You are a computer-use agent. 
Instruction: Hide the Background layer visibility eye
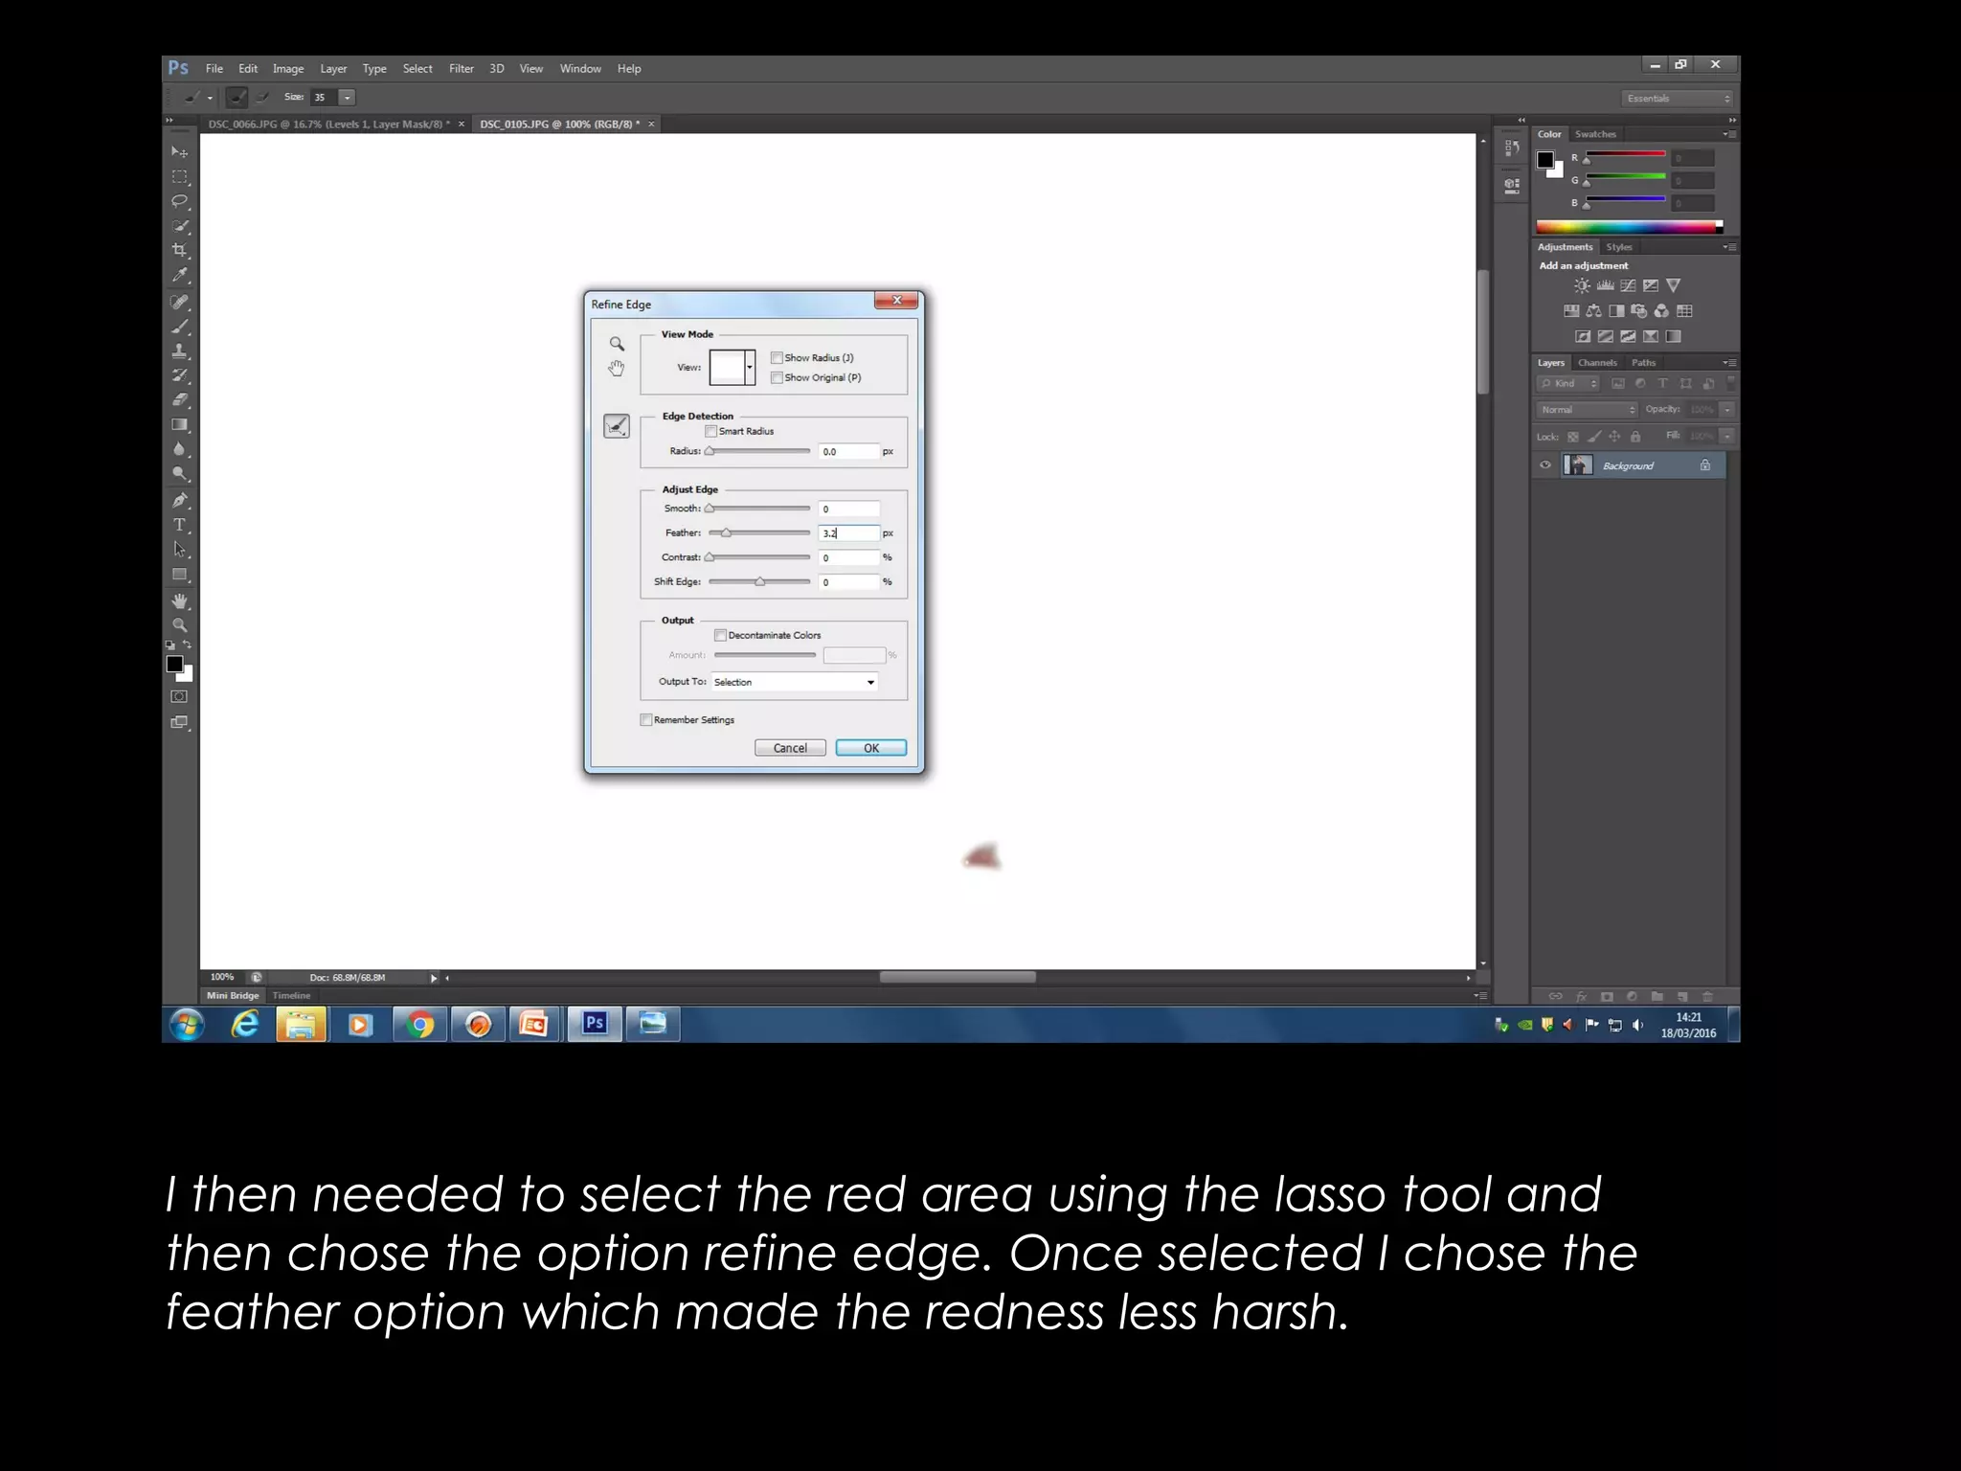1544,465
